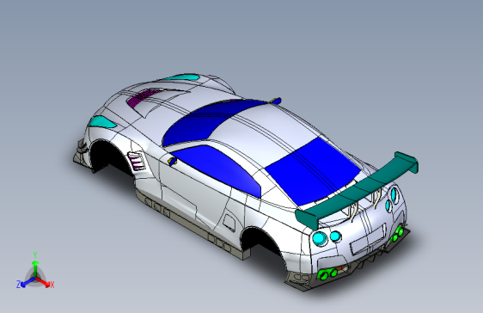Select the white roof panel of the car
483x313 pixels.
click(x=262, y=132)
